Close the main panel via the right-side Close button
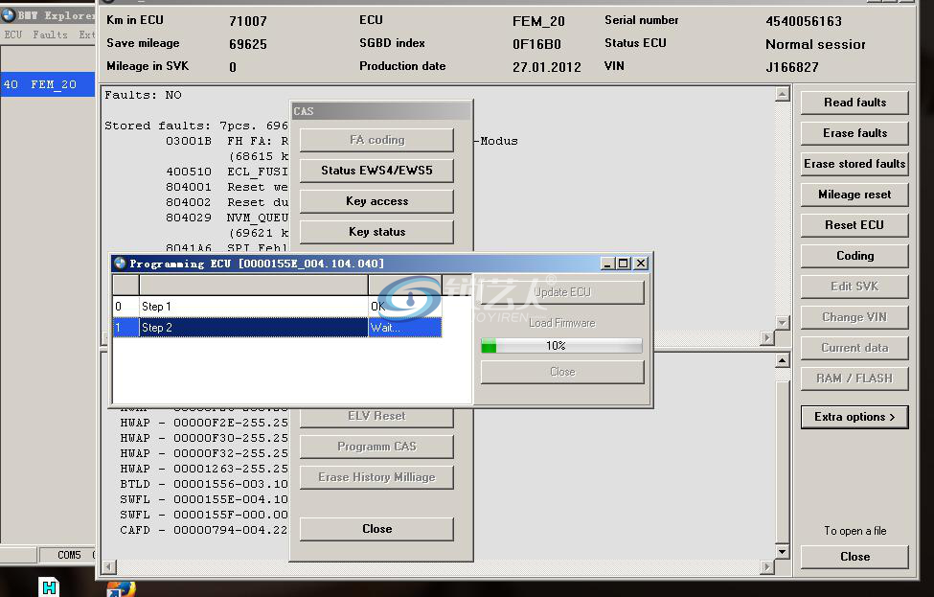Screen dimensions: 934x597 tap(854, 557)
